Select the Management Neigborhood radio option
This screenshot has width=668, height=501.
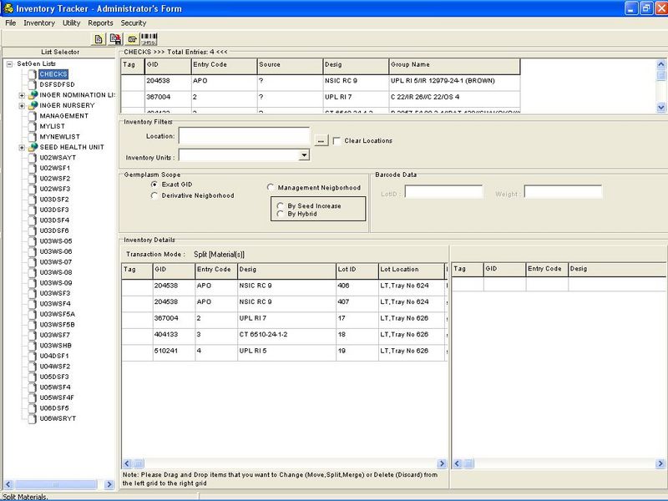tap(271, 187)
